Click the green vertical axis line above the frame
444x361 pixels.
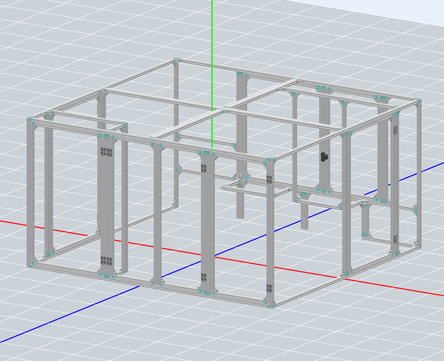point(212,33)
